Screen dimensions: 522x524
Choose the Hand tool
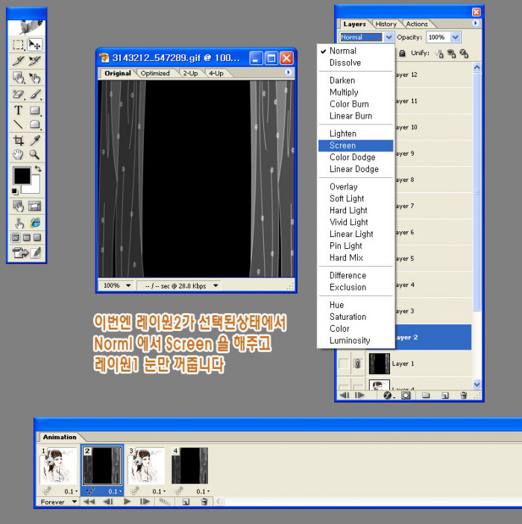[x=19, y=155]
